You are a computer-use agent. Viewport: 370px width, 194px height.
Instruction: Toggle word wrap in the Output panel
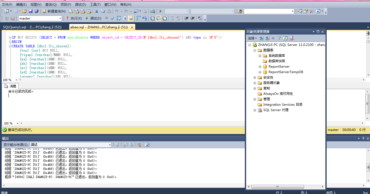[147, 145]
